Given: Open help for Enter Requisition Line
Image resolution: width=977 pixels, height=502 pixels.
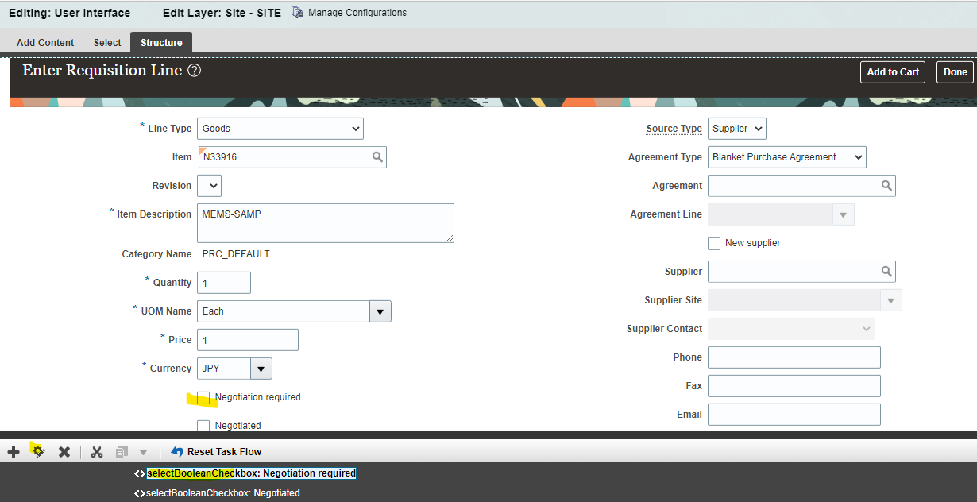Looking at the screenshot, I should [194, 70].
